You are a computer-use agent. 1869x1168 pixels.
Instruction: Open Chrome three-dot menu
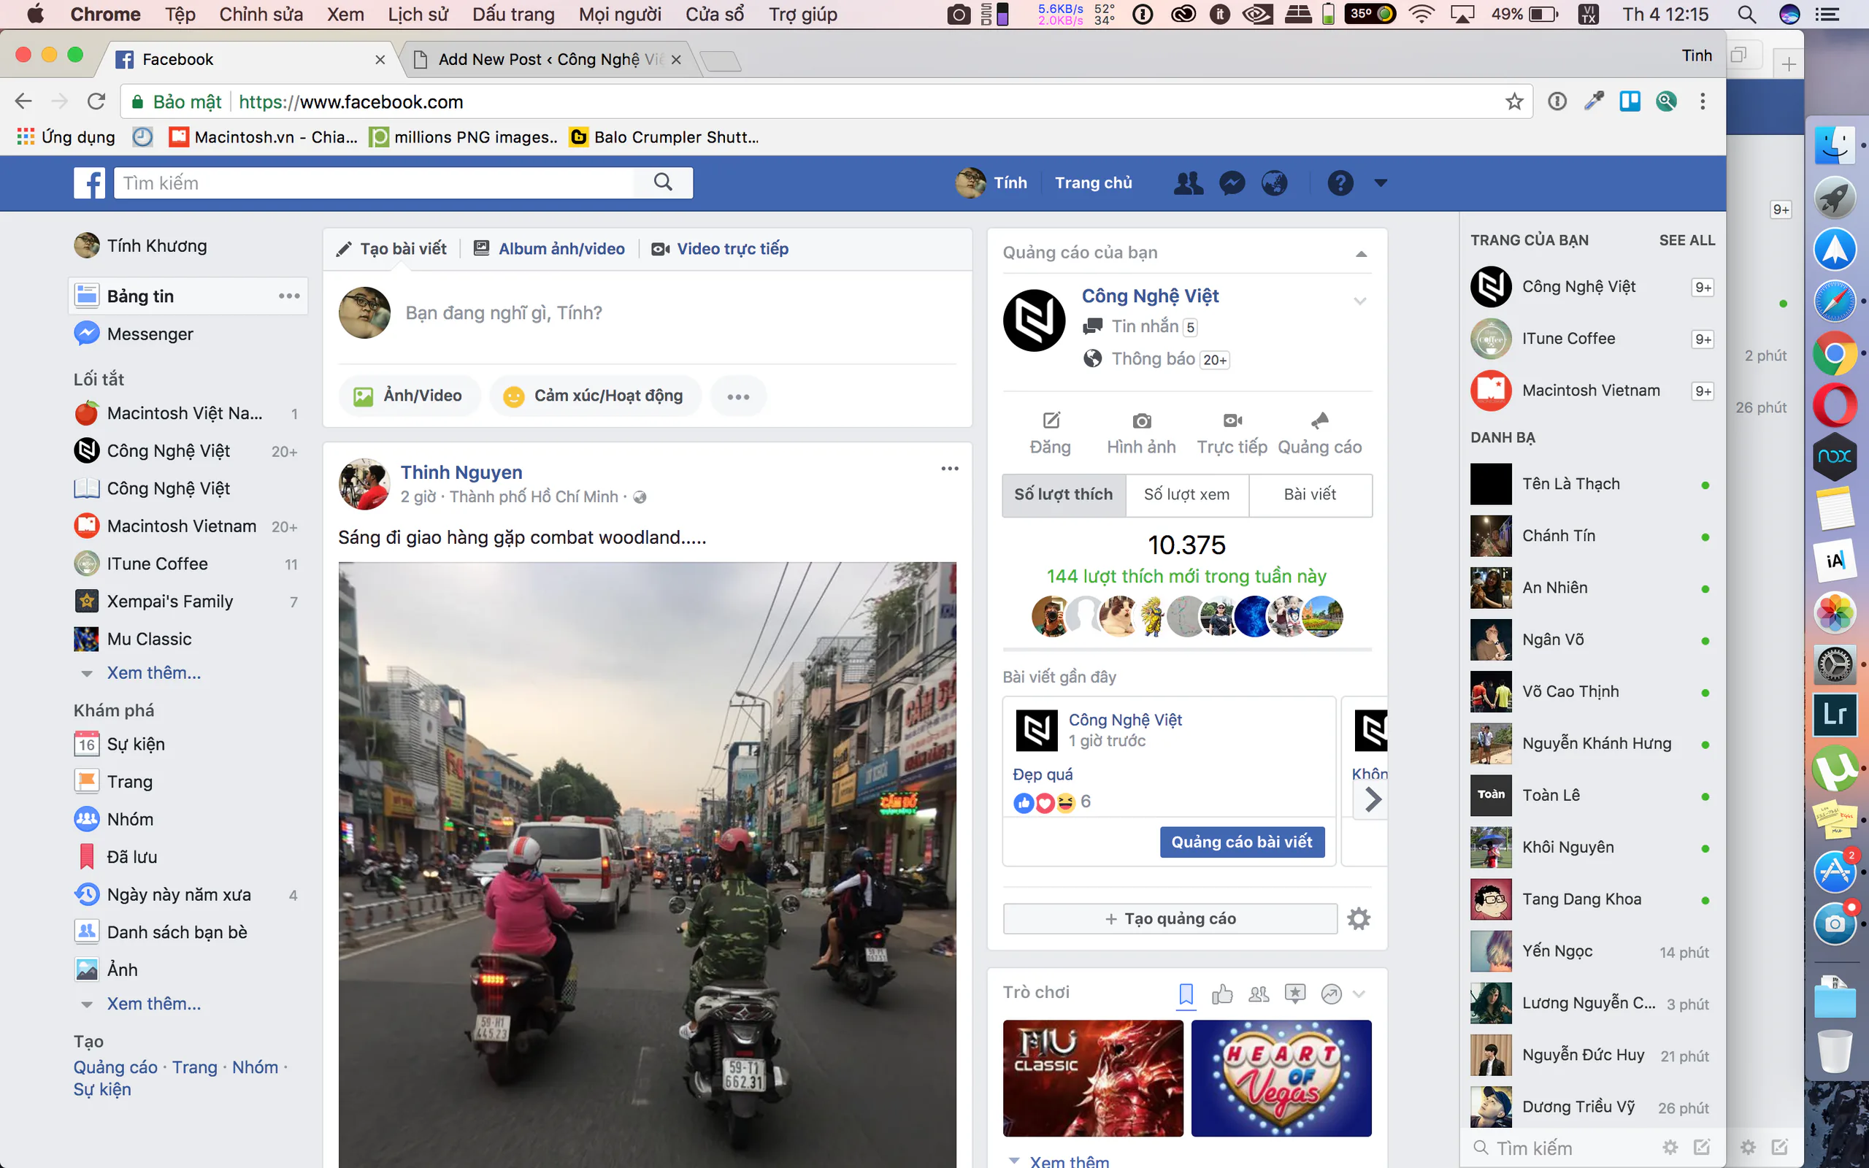coord(1703,101)
